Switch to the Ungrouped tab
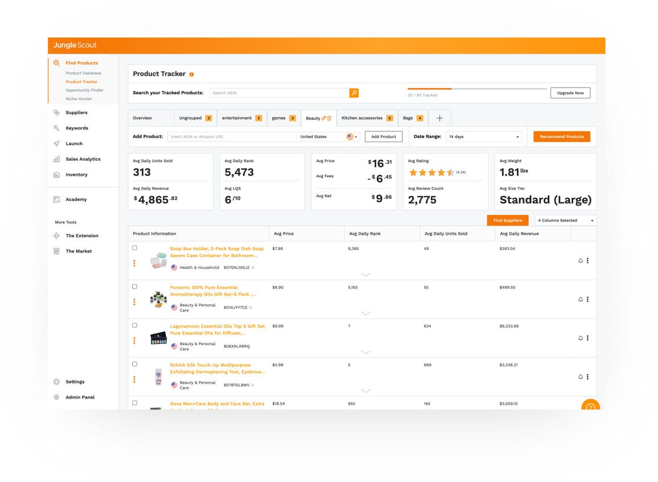Screen dimensions: 658x482 195,118
